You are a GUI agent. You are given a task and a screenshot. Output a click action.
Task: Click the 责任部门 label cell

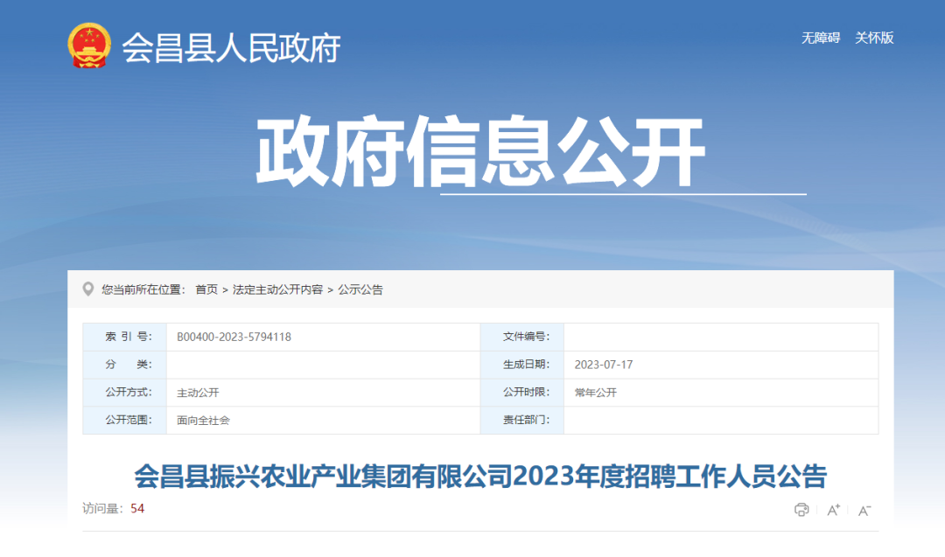pos(522,421)
